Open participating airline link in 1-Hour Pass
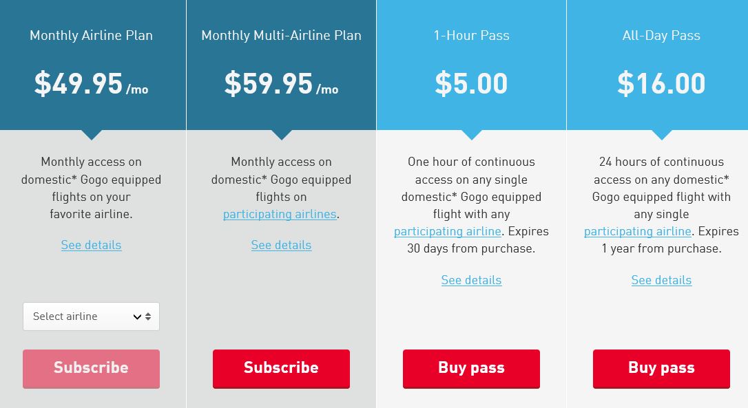The image size is (748, 408). [x=448, y=231]
